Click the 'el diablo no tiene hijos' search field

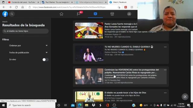coord(25,31)
